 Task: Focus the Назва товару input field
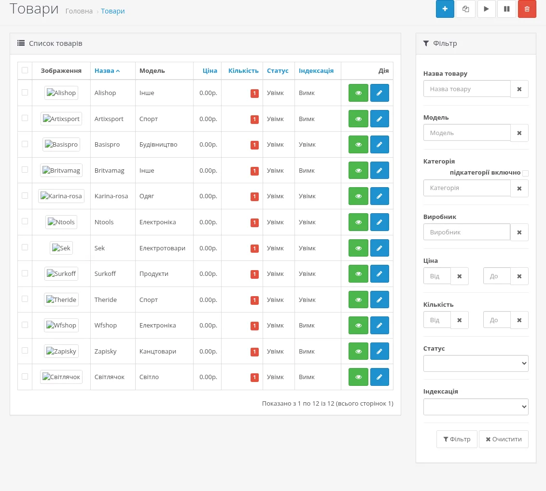[x=467, y=89]
